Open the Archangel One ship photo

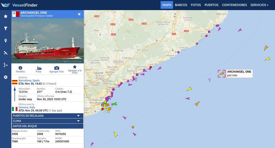point(48,41)
